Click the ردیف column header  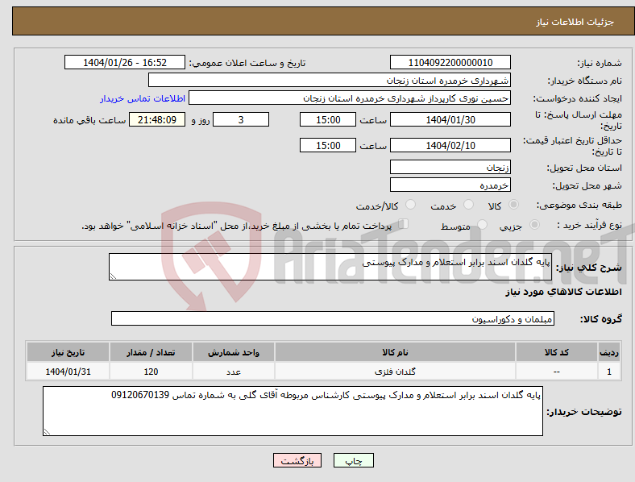pos(609,352)
